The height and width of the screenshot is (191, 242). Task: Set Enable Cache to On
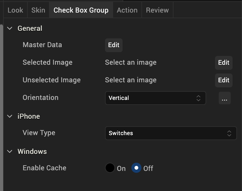(110, 168)
